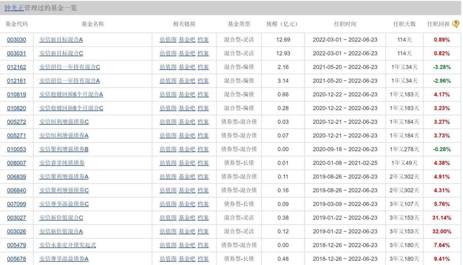This screenshot has height=265, width=463.
Task: Open fund name 安信聚利增强债券A
Action: tap(64, 176)
